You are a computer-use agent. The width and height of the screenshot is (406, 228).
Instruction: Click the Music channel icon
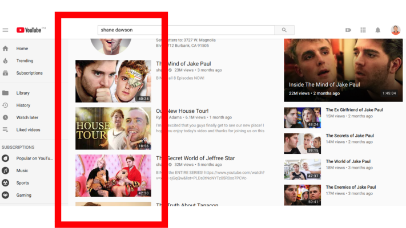click(x=5, y=170)
